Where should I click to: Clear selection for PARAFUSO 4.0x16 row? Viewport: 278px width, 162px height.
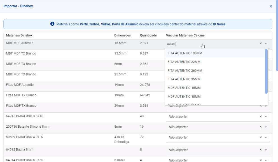tap(260, 137)
